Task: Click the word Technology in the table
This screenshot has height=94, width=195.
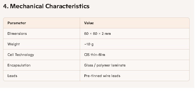Action: click(24, 55)
